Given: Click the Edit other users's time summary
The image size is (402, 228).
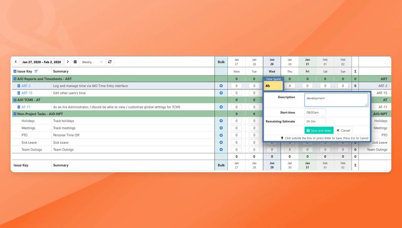Looking at the screenshot, I should pos(70,93).
